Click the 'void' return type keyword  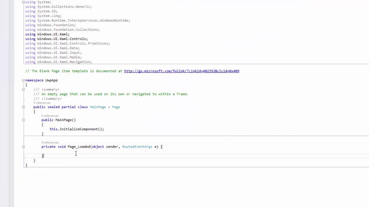pyautogui.click(x=62, y=147)
